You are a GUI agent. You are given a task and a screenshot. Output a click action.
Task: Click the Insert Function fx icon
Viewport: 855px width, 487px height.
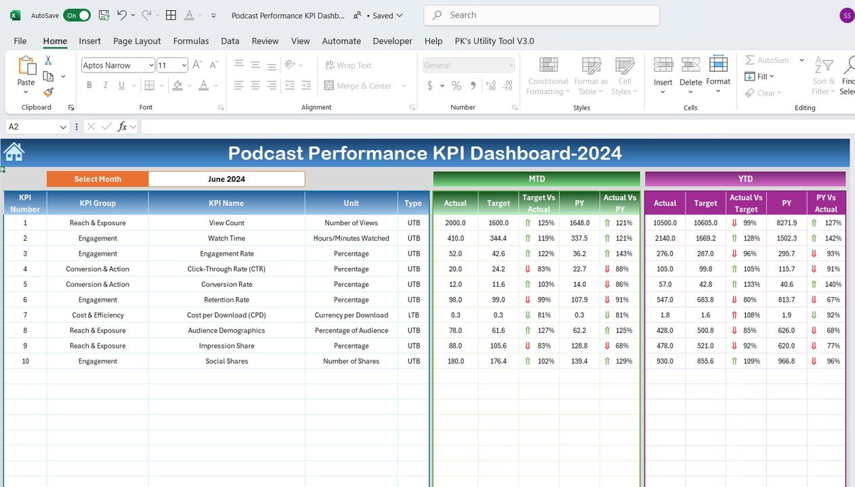(123, 126)
